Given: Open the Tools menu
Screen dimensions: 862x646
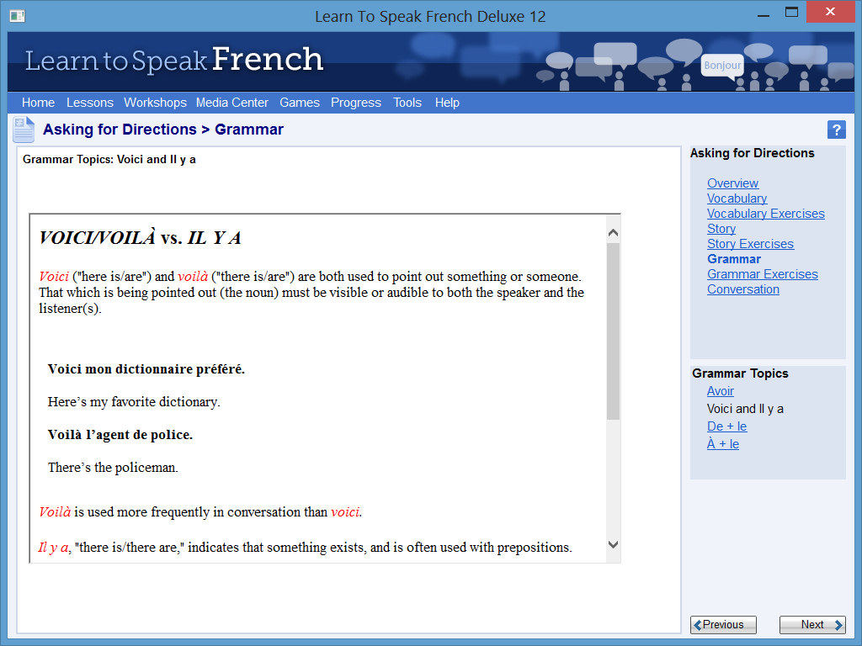Looking at the screenshot, I should coord(407,103).
